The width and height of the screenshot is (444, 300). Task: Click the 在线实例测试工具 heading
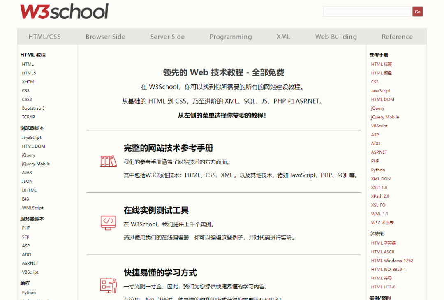pos(156,210)
